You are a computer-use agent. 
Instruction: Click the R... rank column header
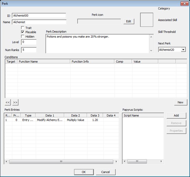[x=8, y=115]
